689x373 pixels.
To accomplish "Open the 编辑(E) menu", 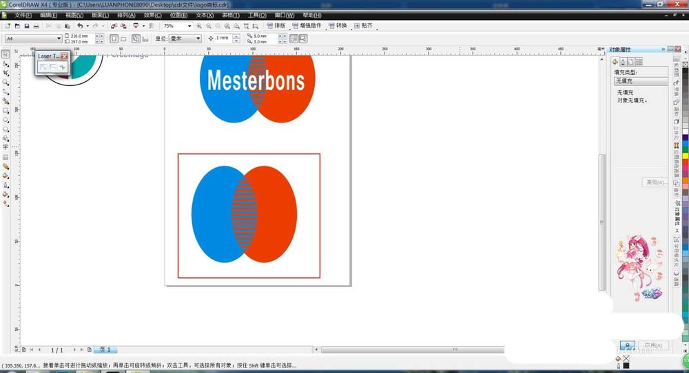I will click(48, 15).
